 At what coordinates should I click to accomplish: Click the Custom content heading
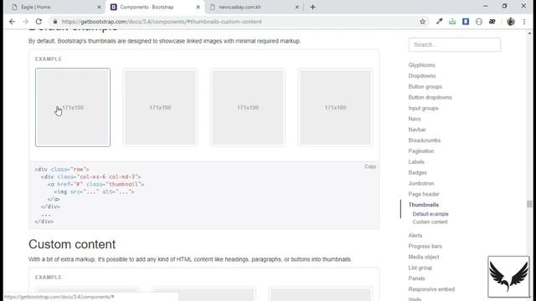coord(72,244)
